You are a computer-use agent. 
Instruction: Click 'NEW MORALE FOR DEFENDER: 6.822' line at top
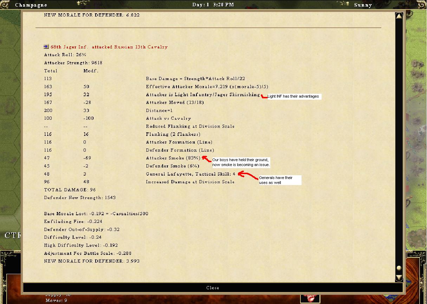coord(92,15)
